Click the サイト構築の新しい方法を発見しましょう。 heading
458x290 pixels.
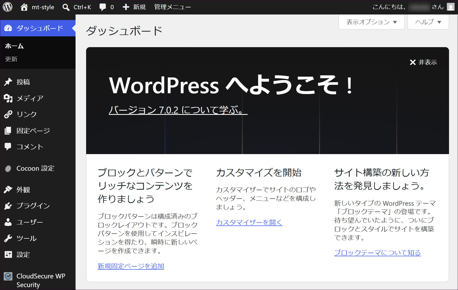[382, 179]
